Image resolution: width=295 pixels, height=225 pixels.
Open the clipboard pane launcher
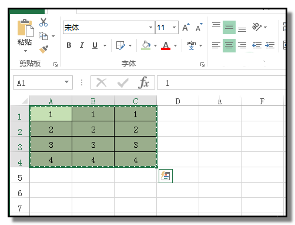[x=55, y=64]
